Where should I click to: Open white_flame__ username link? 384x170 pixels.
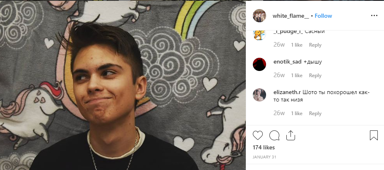[290, 16]
